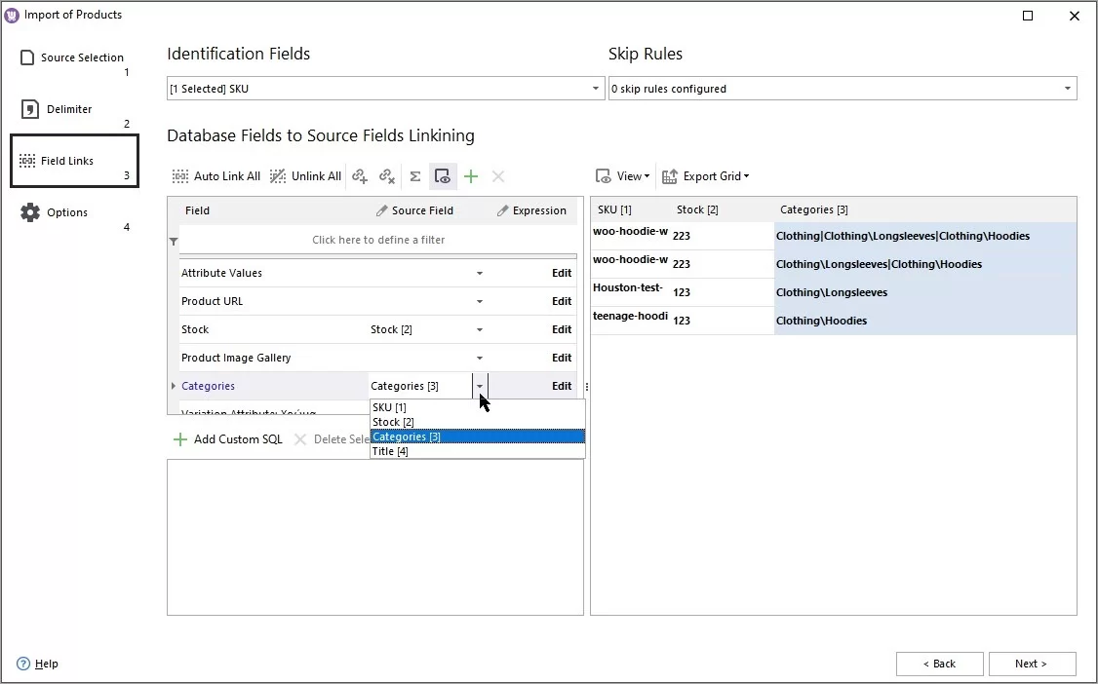Click the add link icon in toolbar

click(360, 176)
